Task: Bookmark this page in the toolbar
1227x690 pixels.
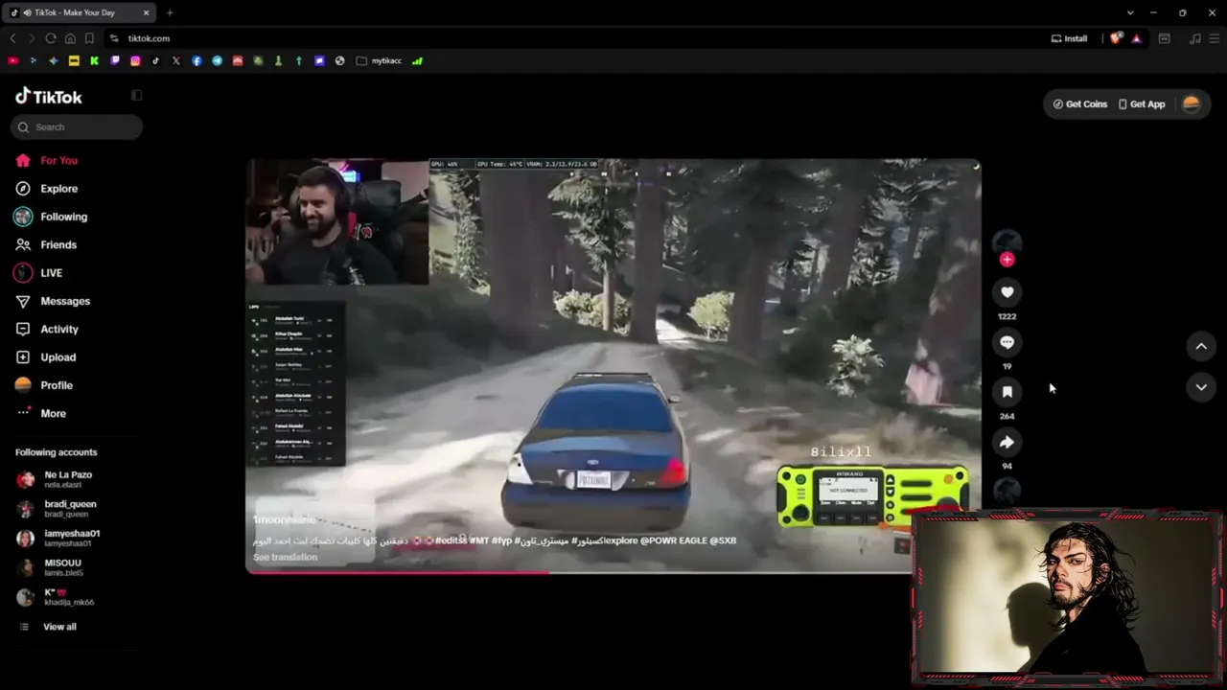Action: point(89,38)
